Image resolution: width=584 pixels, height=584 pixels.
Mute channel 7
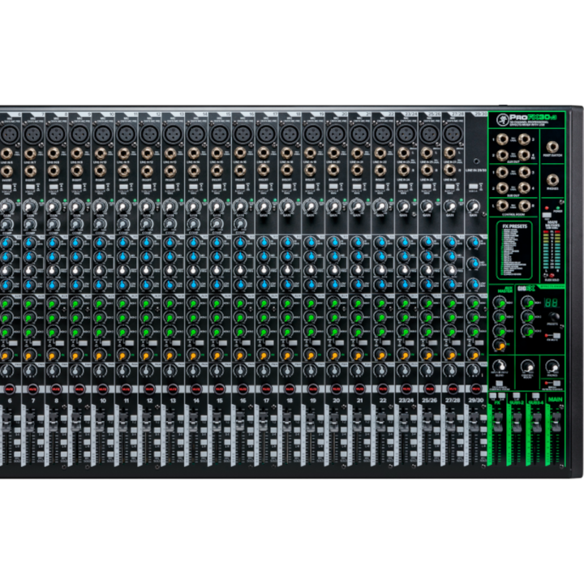click(32, 389)
